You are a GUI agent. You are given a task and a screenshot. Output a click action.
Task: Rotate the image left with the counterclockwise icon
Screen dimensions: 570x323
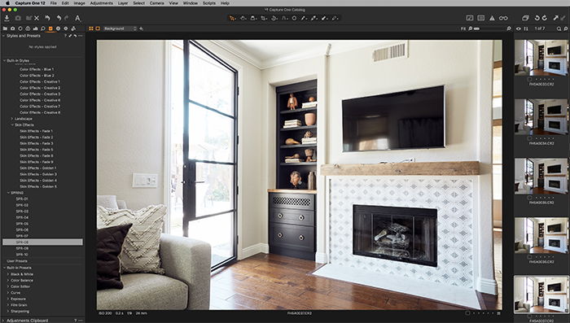point(537,18)
